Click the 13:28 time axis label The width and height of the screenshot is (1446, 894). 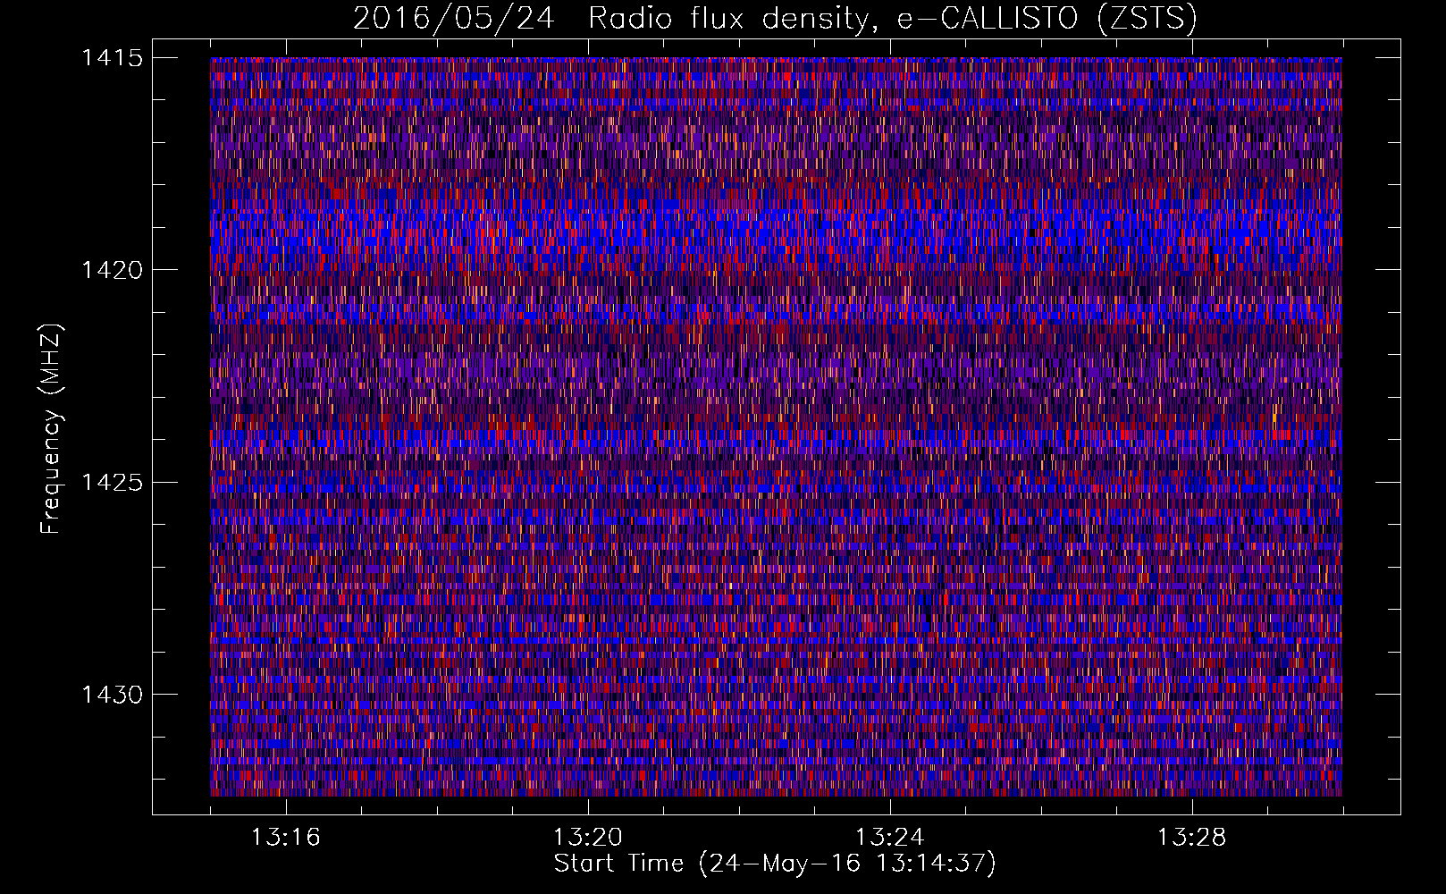tap(1191, 838)
